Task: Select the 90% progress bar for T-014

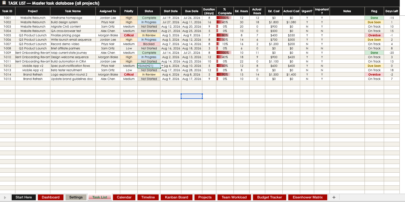Action: (x=225, y=75)
